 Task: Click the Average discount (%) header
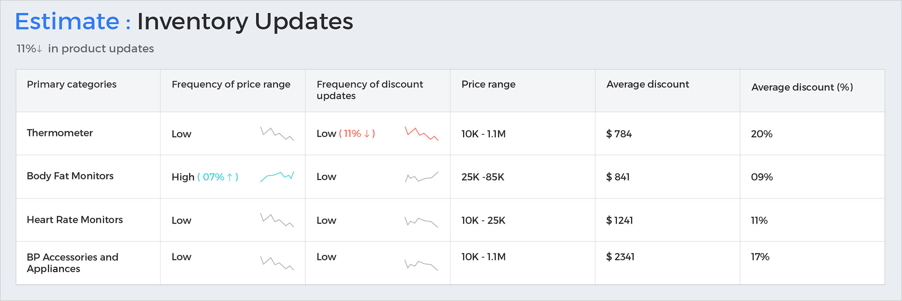pyautogui.click(x=802, y=87)
